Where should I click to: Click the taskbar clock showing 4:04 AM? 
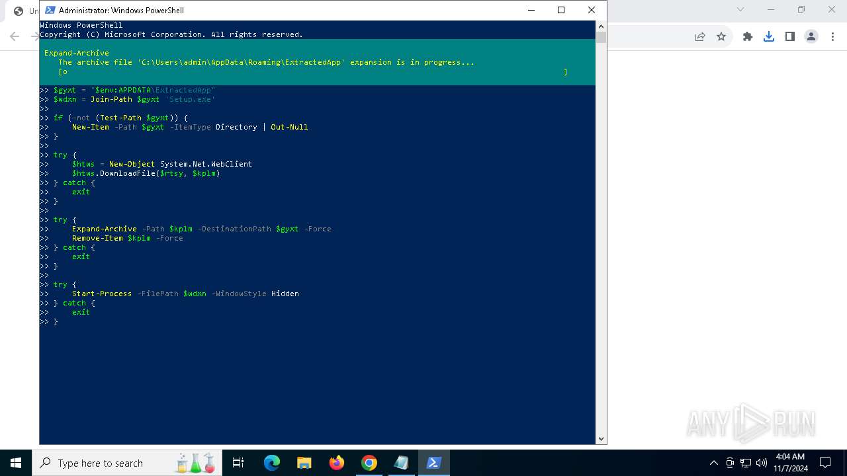point(790,463)
